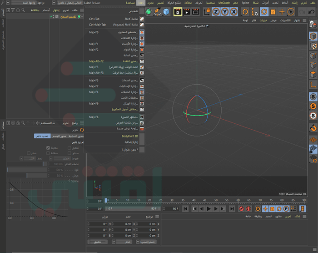The height and width of the screenshot is (253, 318).
Task: Toggle the Y axis lock
Action: pos(225,12)
